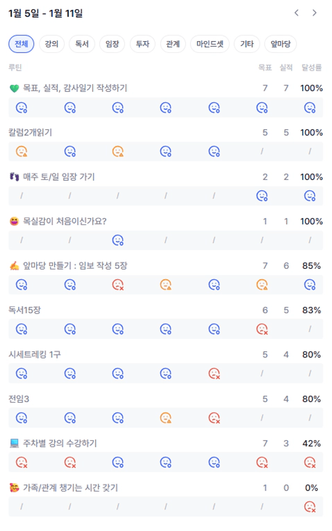Click the red failed face in 시세트레킹 1구 row

(214, 373)
